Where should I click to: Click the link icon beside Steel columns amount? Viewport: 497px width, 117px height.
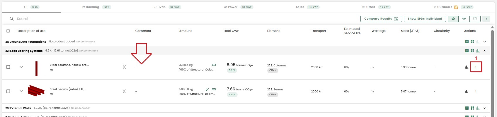pos(214,65)
